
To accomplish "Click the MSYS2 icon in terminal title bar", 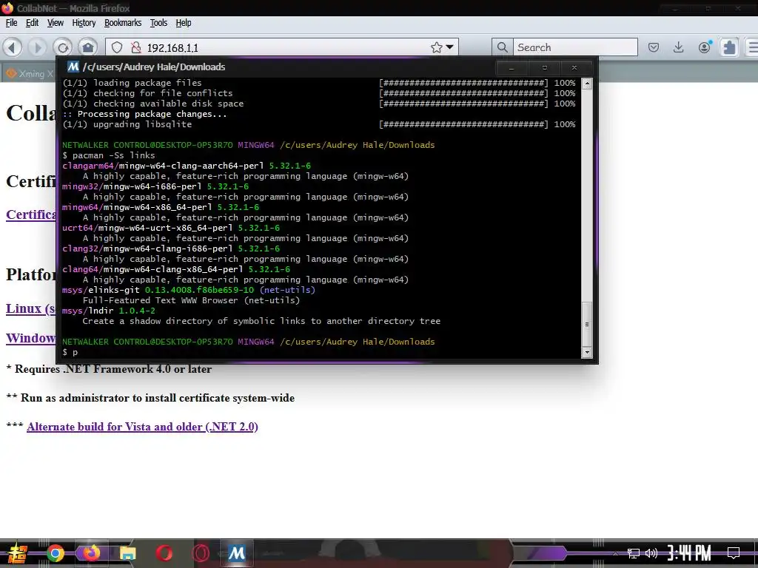I will click(73, 67).
